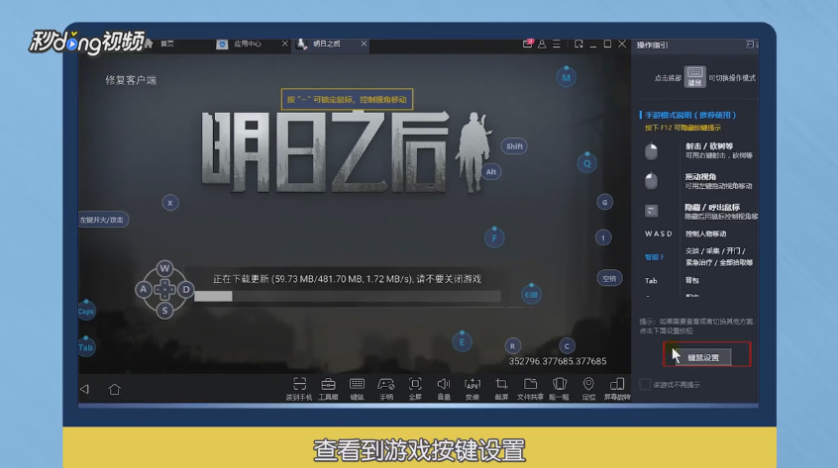The width and height of the screenshot is (838, 468).
Task: Click 修复客户端 repair client link
Action: [x=131, y=80]
